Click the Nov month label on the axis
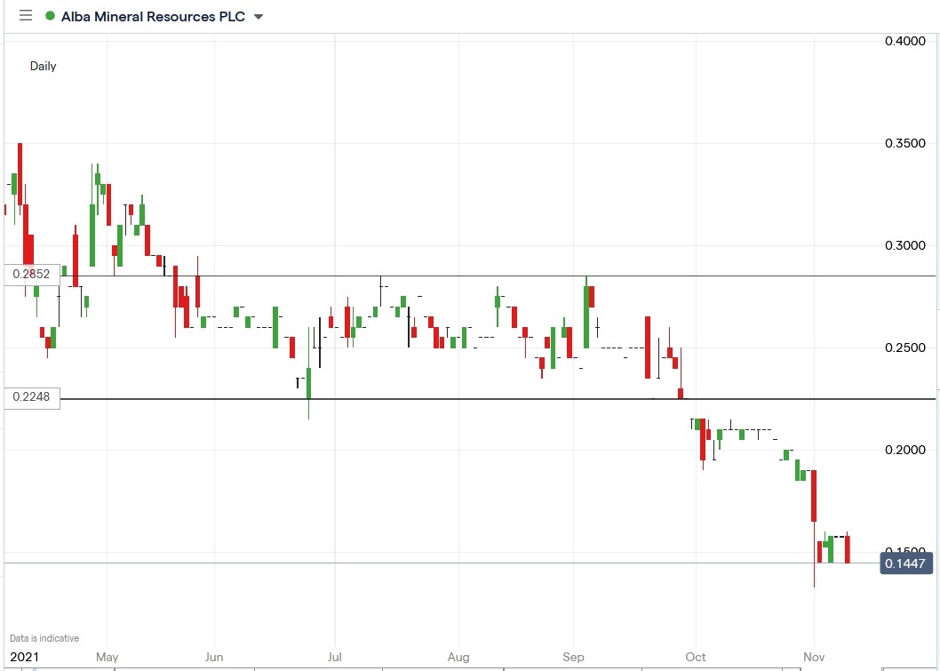Image resolution: width=940 pixels, height=671 pixels. 814,658
